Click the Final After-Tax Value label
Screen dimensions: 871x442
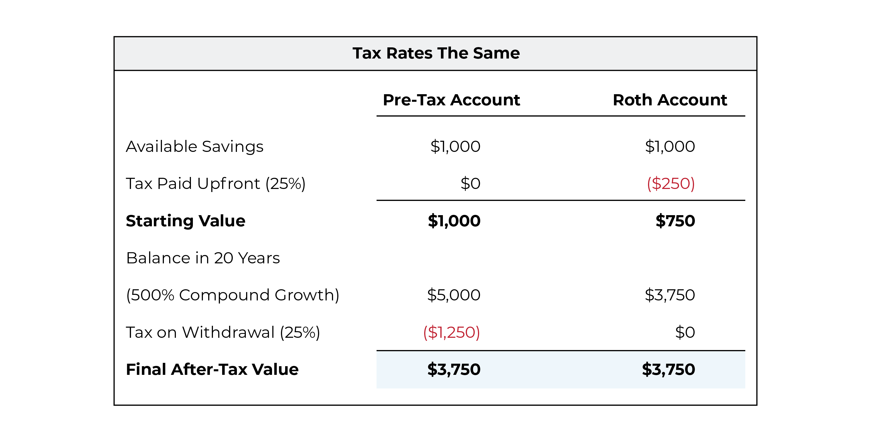click(212, 369)
